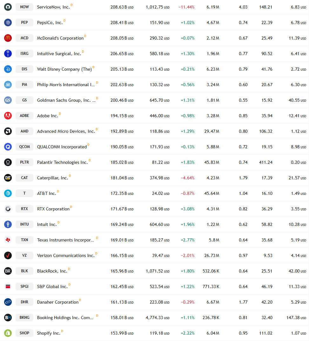Select S&P Global's 771.33 K volume
Viewport: 309px width, 341px height.
pos(211,286)
